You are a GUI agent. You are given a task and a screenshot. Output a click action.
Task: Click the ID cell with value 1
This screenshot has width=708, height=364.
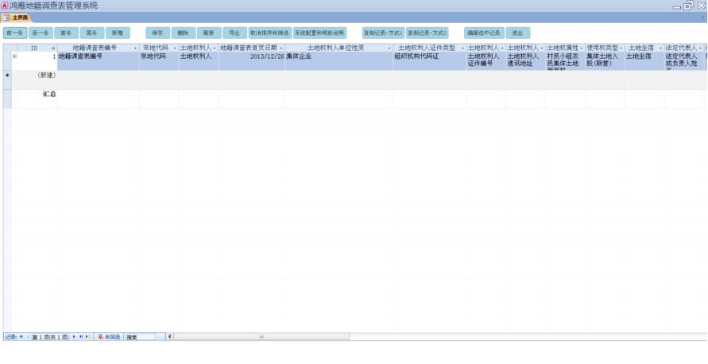(x=37, y=61)
